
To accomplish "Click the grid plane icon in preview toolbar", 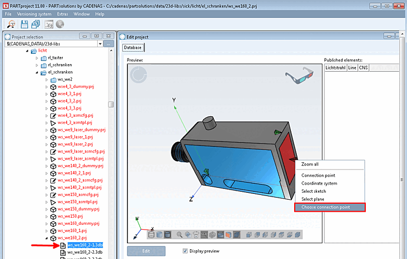I will tap(212, 235).
